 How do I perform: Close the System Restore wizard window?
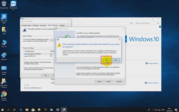coord(123,29)
